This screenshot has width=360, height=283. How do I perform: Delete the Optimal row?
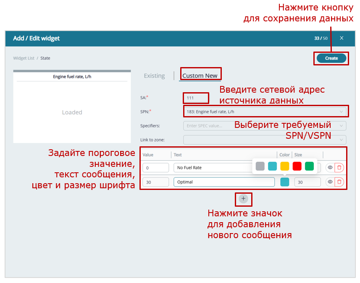[x=339, y=182]
